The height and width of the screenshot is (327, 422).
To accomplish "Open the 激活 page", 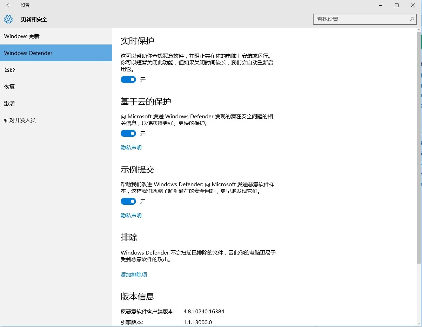I will click(x=9, y=103).
